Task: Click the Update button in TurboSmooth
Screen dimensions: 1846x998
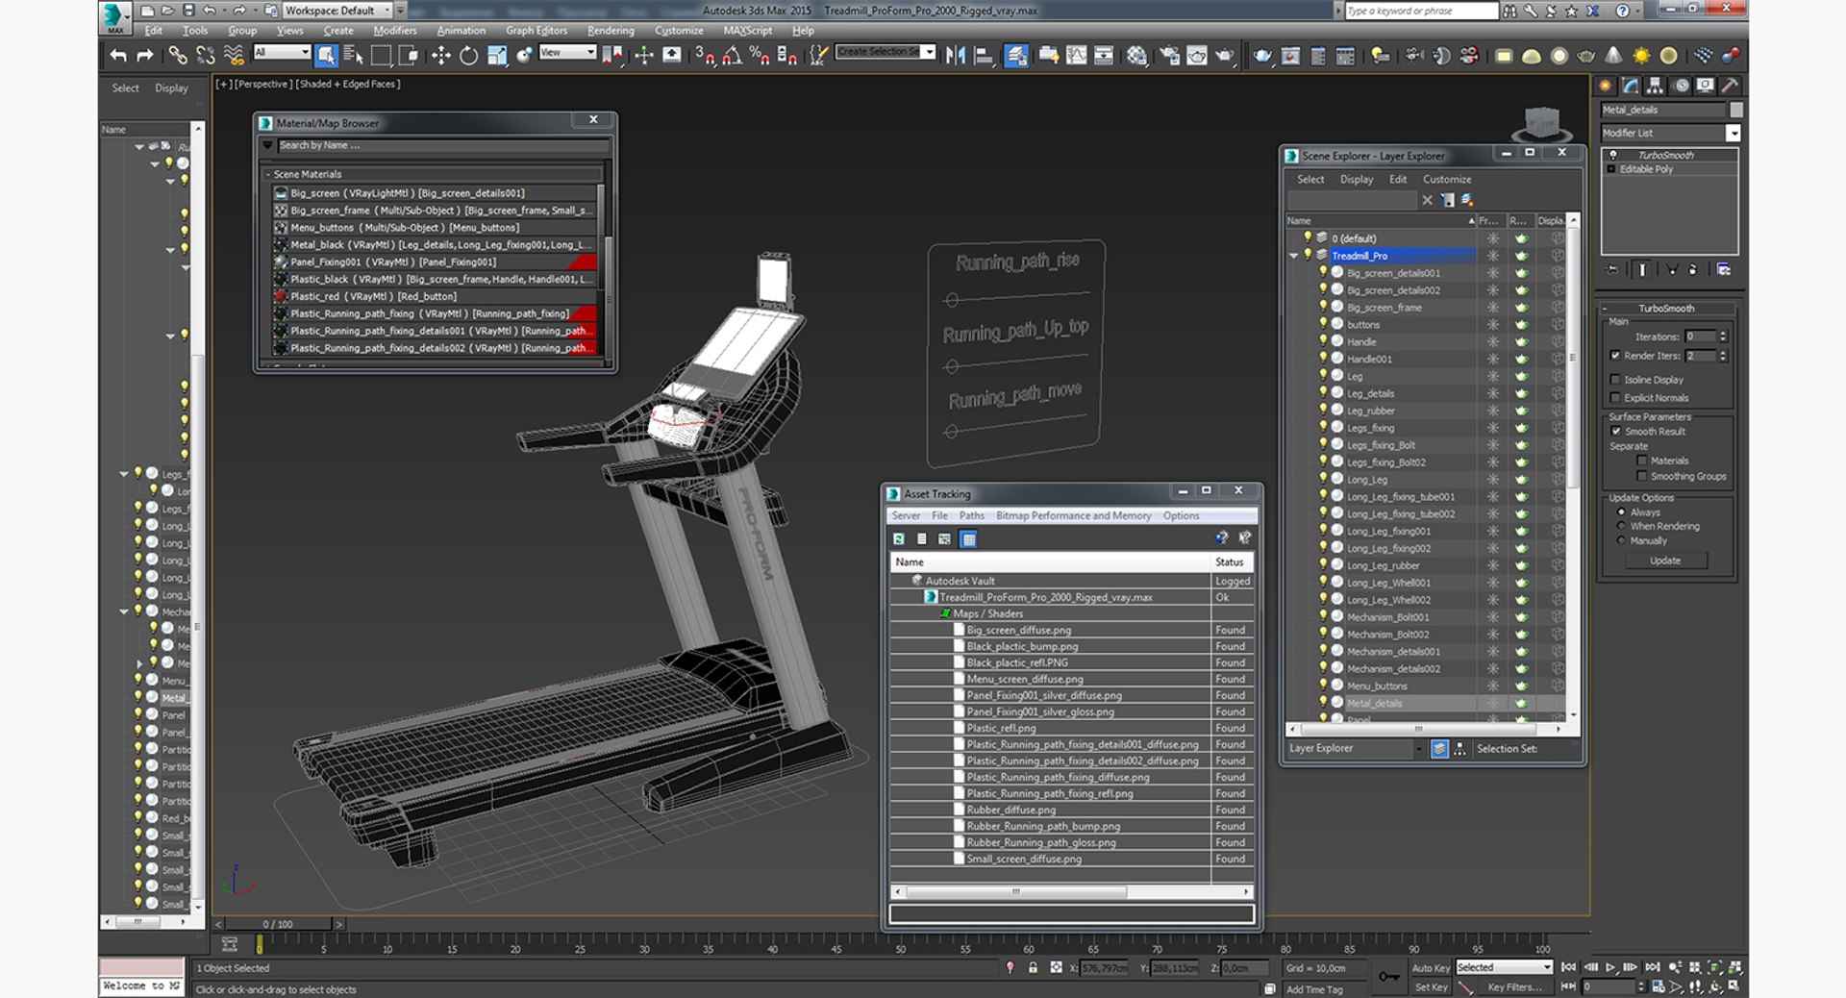Action: (x=1665, y=561)
